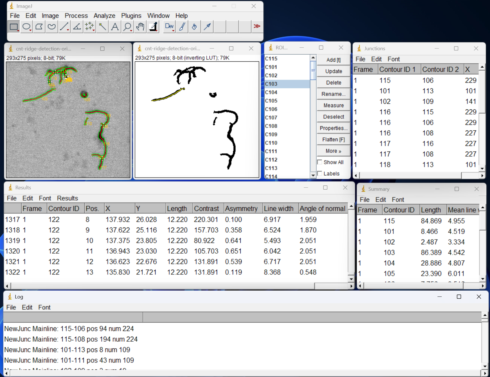The image size is (490, 377).
Task: Click the Results horizontal scroll right arrow
Action: click(x=351, y=286)
